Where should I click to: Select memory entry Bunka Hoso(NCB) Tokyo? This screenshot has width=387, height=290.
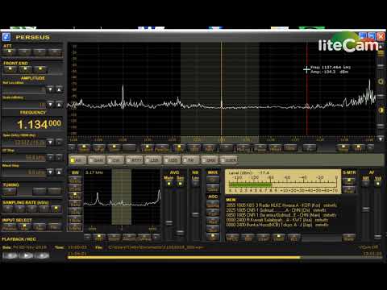277,225
